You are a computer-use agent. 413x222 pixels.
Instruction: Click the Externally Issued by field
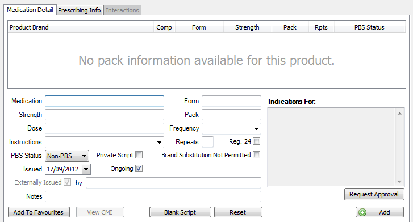173,183
